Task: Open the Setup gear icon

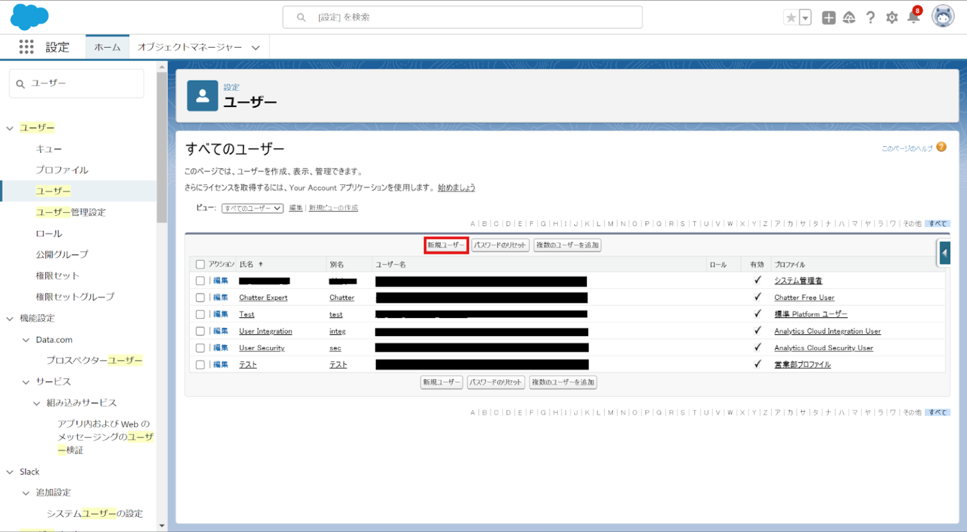Action: pos(892,17)
